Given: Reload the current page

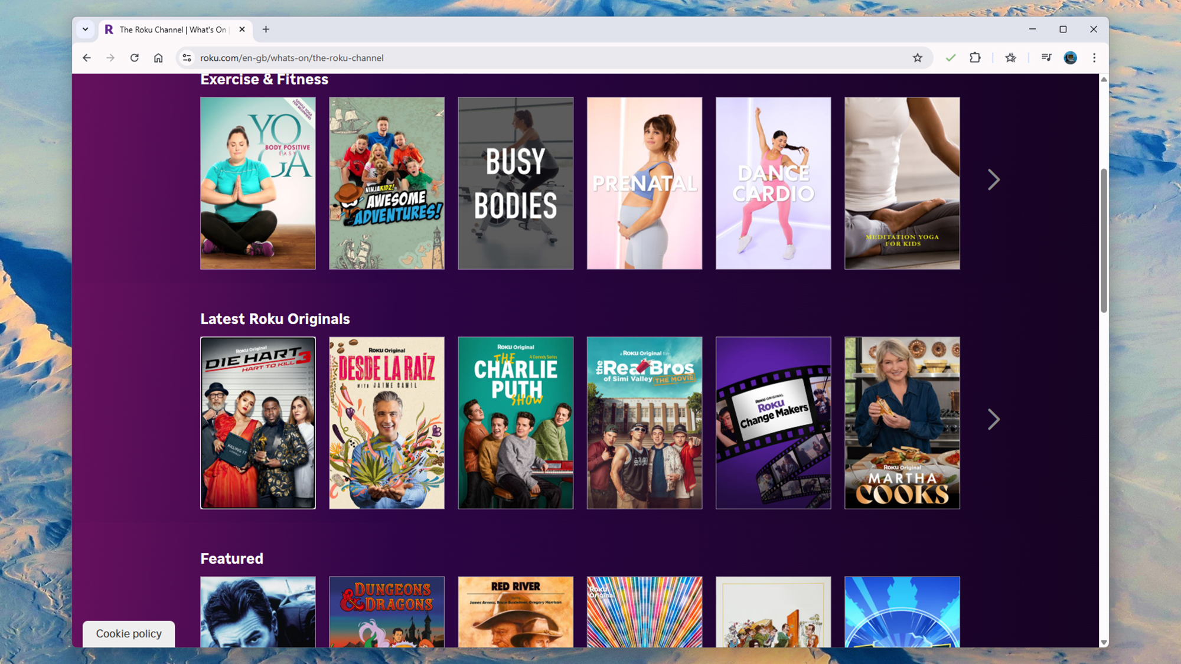Looking at the screenshot, I should (x=135, y=58).
